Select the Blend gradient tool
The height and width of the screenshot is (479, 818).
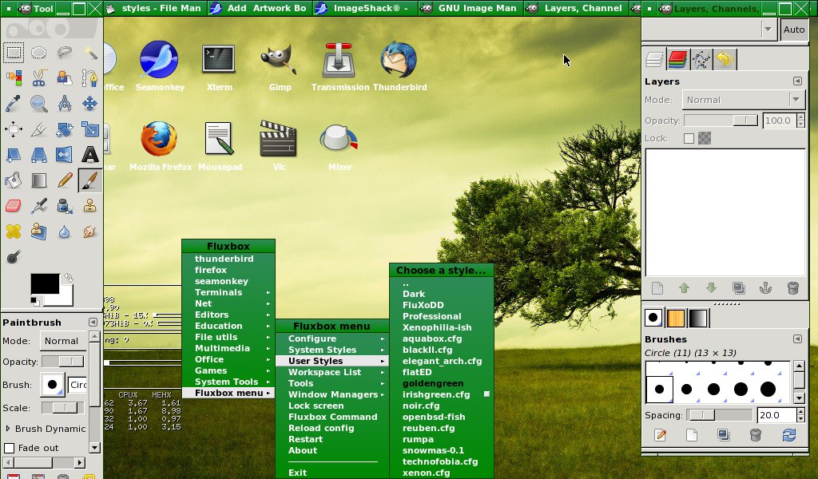[38, 180]
